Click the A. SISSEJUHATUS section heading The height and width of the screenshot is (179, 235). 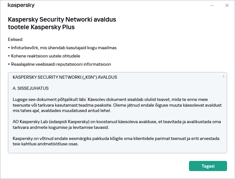pos(30,88)
